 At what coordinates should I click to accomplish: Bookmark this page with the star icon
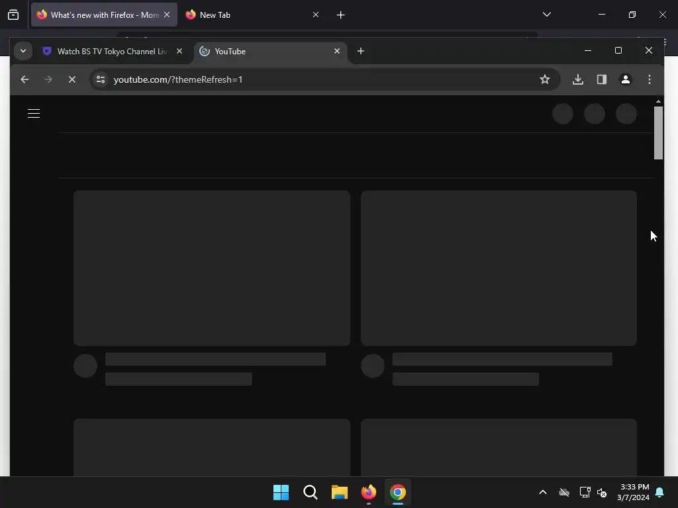click(545, 79)
